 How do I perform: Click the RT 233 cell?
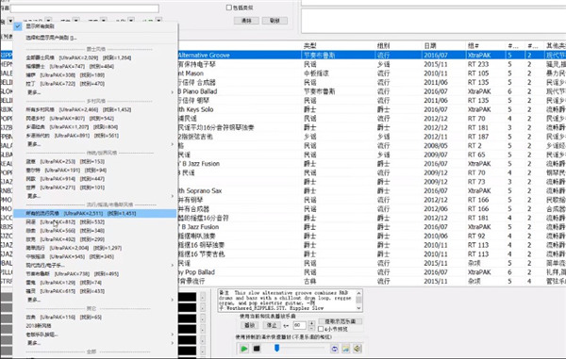point(478,64)
